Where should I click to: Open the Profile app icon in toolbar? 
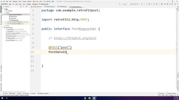point(154,4)
